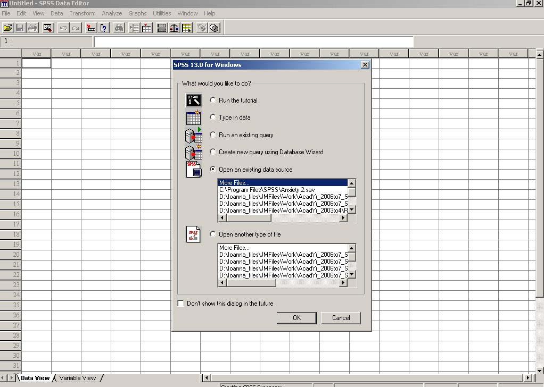
Task: Click the Data Editor vertical scrollbar up arrow
Action: tap(540, 54)
